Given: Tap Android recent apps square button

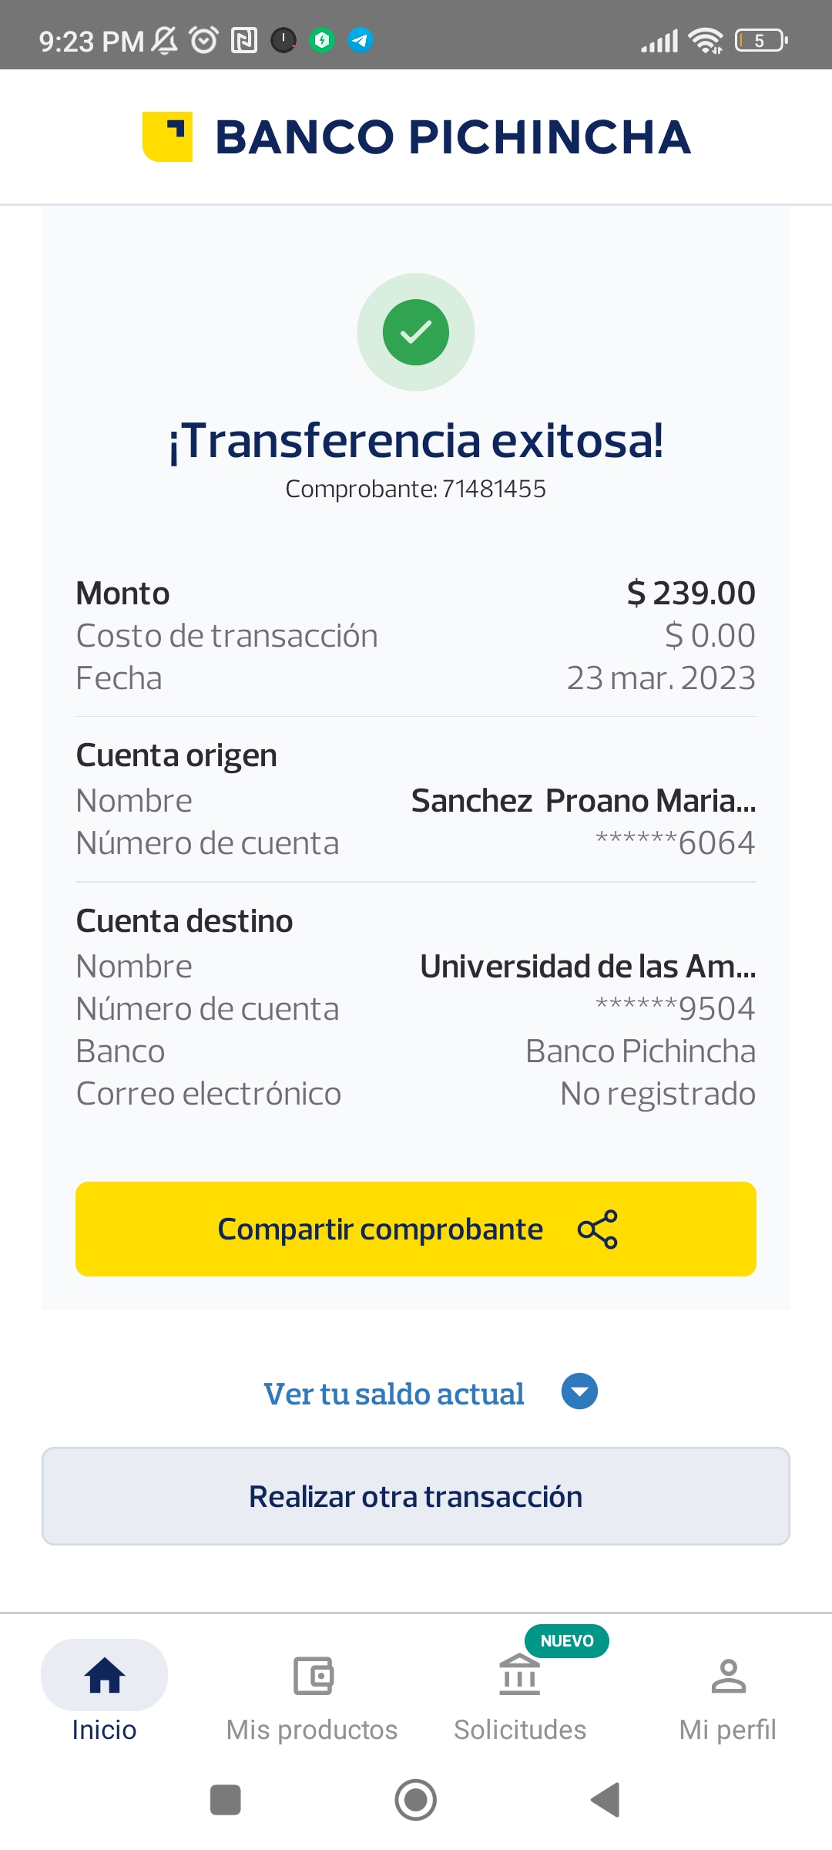Looking at the screenshot, I should [226, 1800].
